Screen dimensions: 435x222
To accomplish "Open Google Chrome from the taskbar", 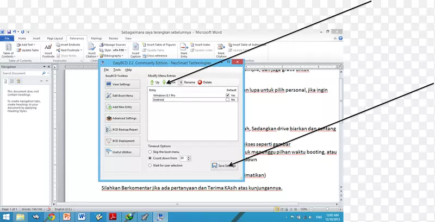I will coord(52,217).
